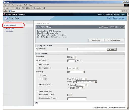
Task: Click the return-to-top icon at bottom
Action: coord(37,103)
